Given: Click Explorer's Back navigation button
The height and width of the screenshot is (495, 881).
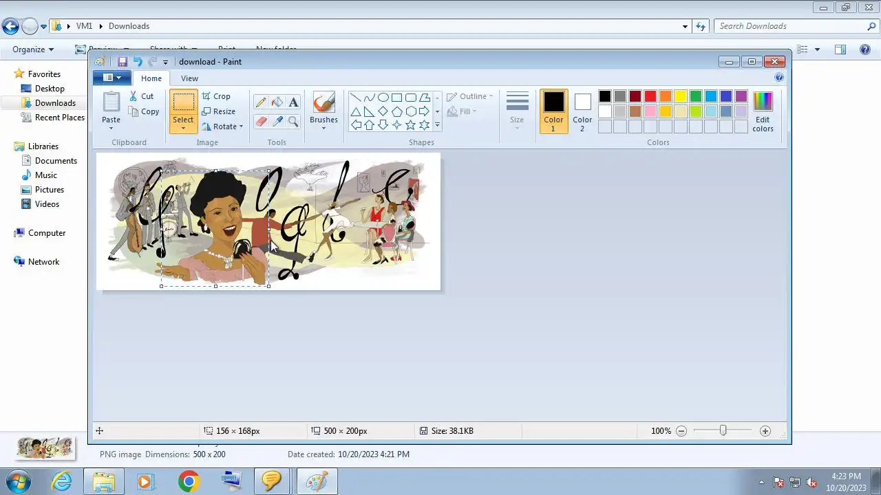Looking at the screenshot, I should pyautogui.click(x=10, y=27).
